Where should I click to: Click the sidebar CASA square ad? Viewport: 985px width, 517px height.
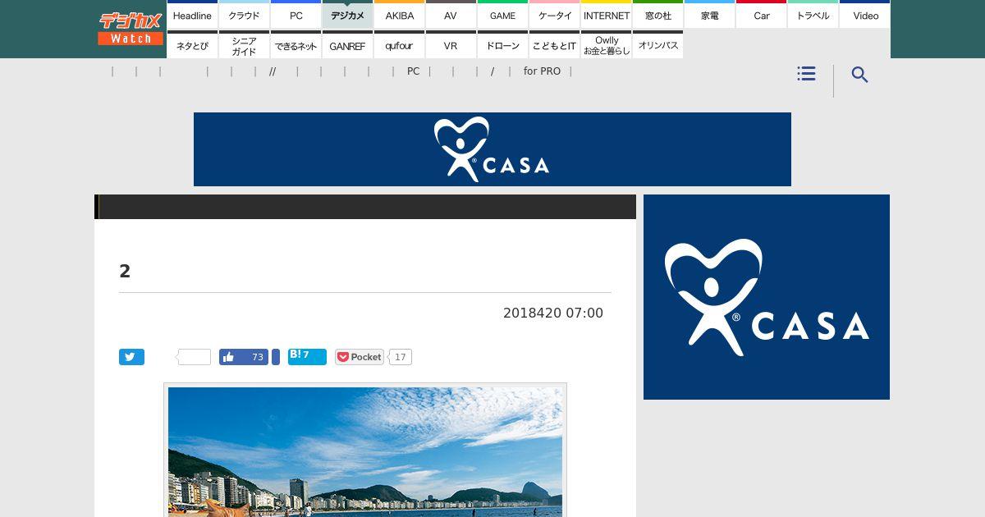pyautogui.click(x=767, y=297)
